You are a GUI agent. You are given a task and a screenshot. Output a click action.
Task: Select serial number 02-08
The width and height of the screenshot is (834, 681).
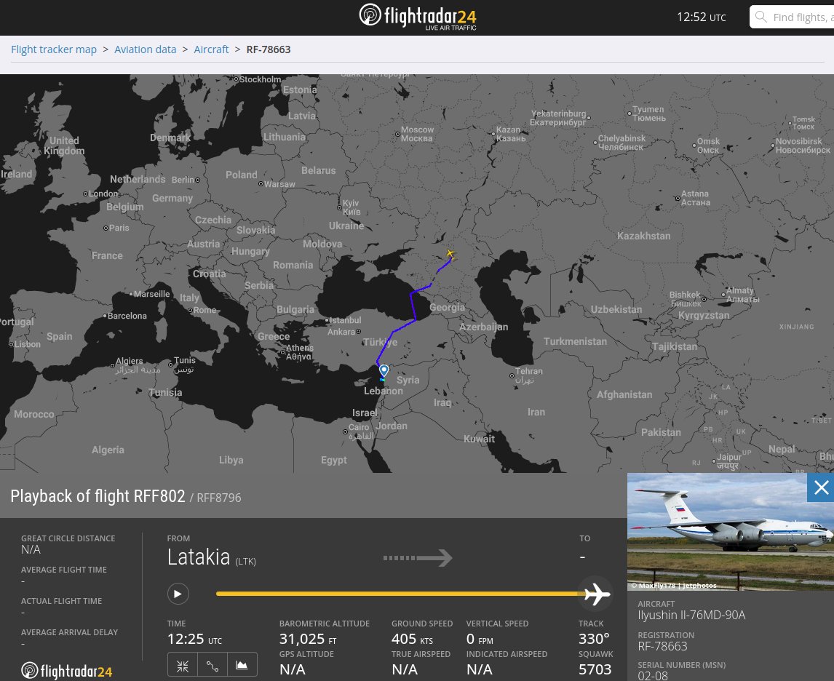pyautogui.click(x=653, y=676)
